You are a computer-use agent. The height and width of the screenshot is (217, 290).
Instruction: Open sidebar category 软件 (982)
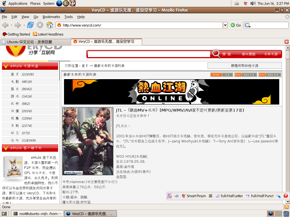[30, 104]
